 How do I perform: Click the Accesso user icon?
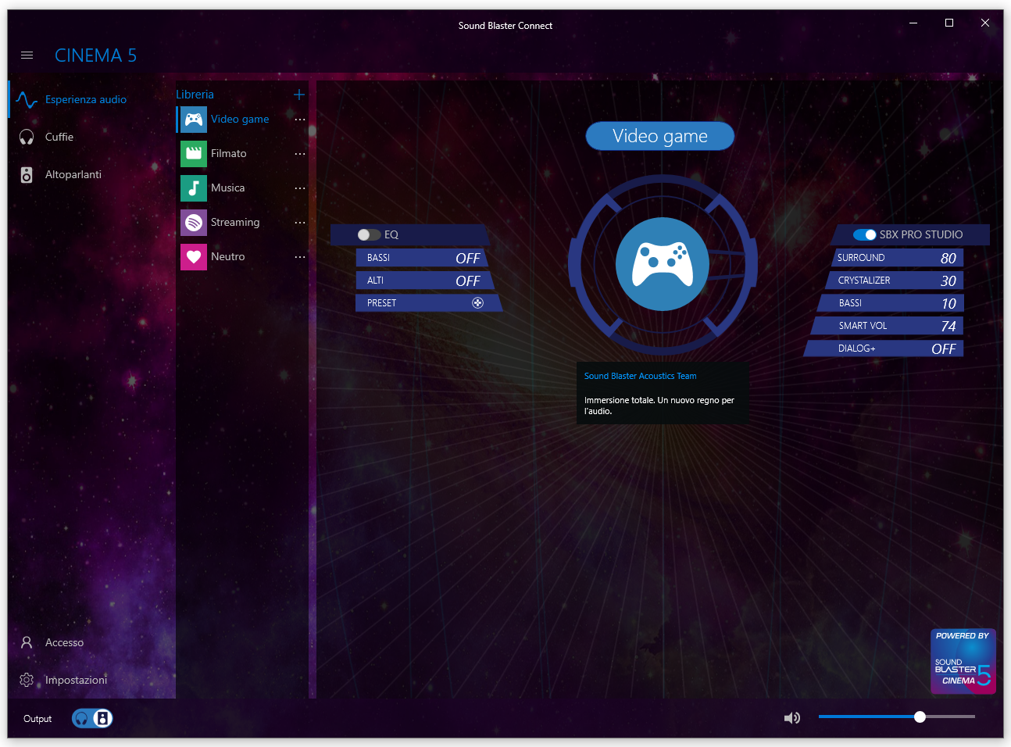tap(27, 642)
